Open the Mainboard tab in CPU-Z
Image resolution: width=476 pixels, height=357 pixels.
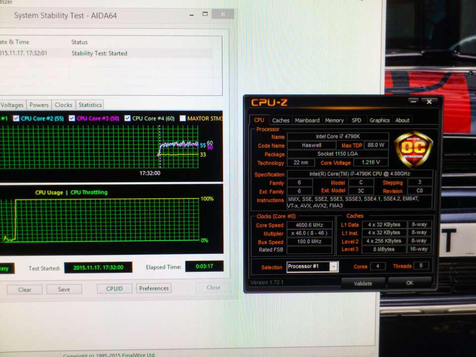click(307, 120)
